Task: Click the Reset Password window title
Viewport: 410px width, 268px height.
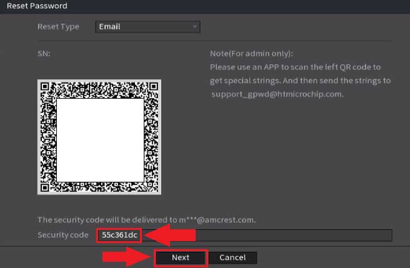Action: [x=37, y=6]
